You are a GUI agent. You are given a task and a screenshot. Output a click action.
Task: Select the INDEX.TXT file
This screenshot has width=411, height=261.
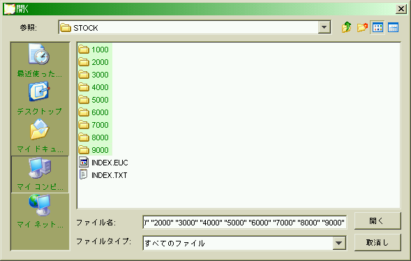click(103, 175)
